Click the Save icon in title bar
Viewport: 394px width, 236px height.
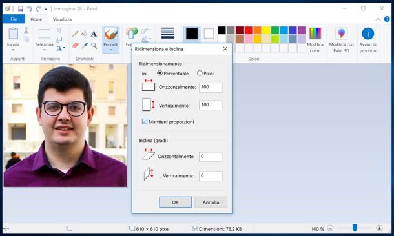click(21, 9)
